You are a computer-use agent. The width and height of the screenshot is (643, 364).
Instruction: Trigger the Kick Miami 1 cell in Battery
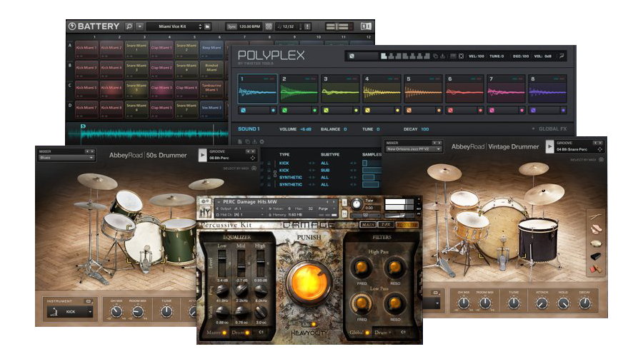(86, 49)
